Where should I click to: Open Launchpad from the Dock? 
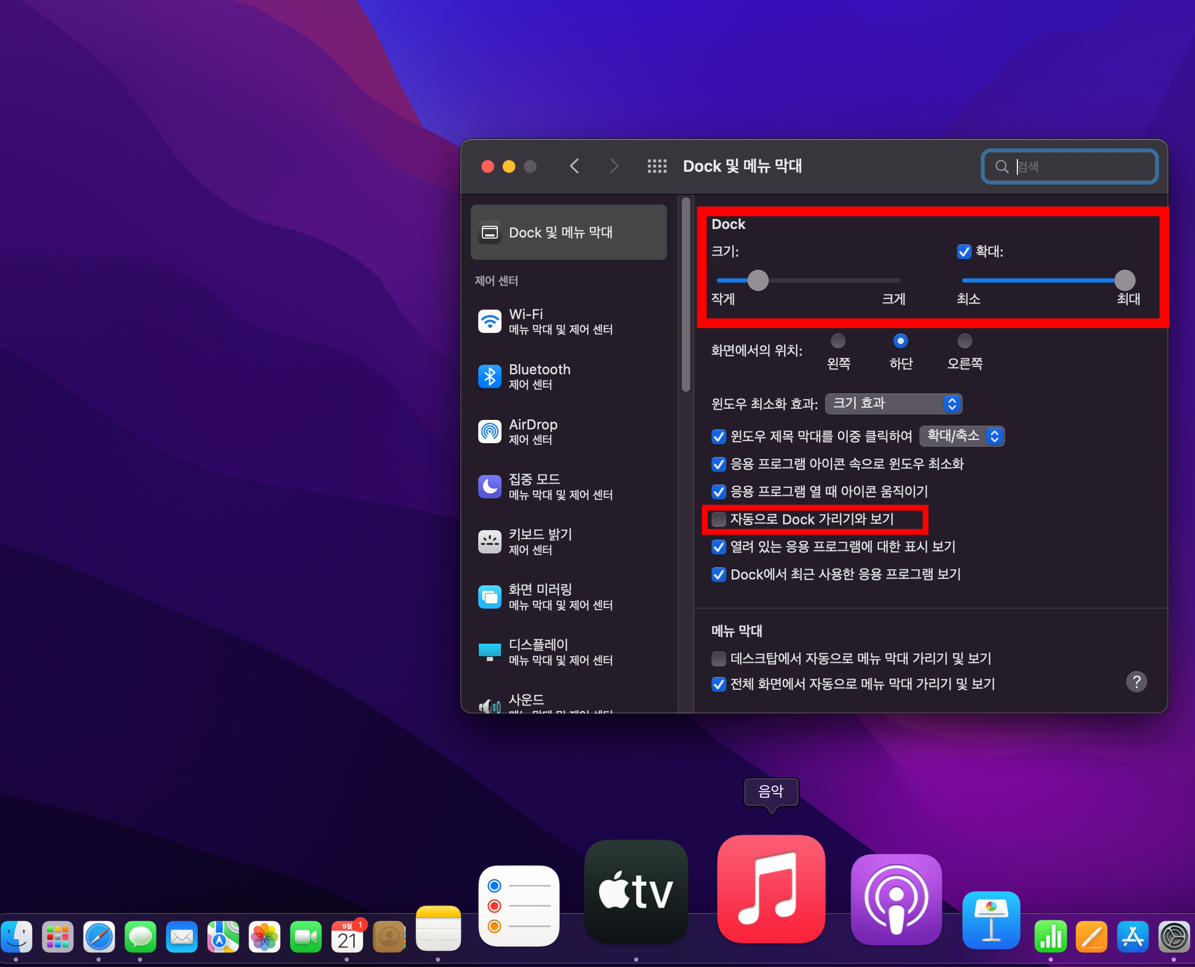coord(58,937)
